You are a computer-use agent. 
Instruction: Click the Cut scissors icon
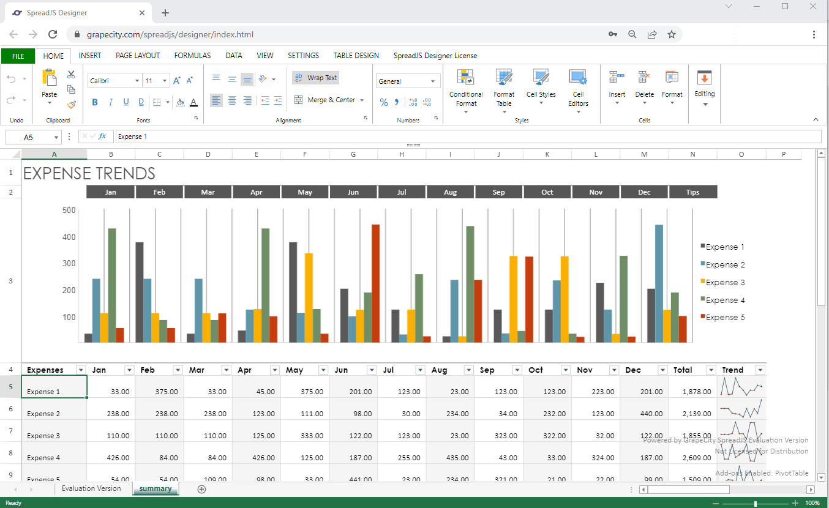tap(71, 75)
